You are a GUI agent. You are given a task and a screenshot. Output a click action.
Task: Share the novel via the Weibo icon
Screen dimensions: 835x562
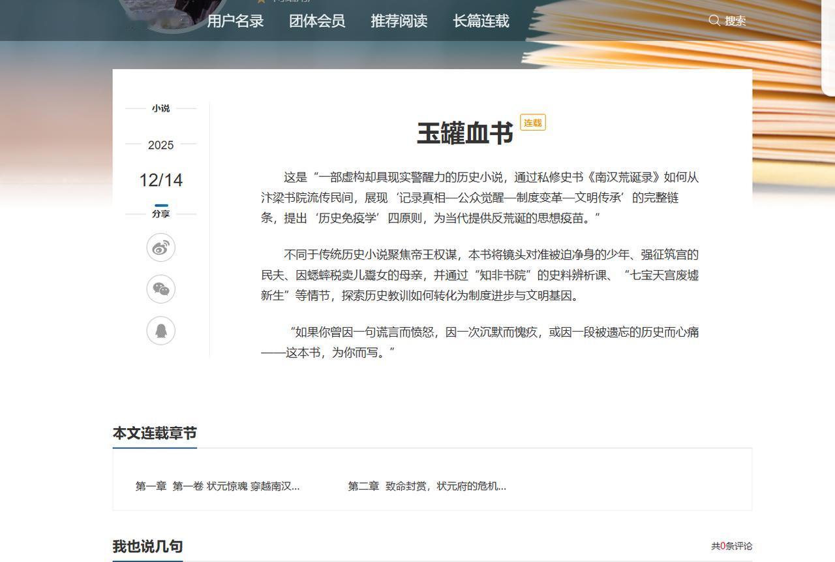160,247
